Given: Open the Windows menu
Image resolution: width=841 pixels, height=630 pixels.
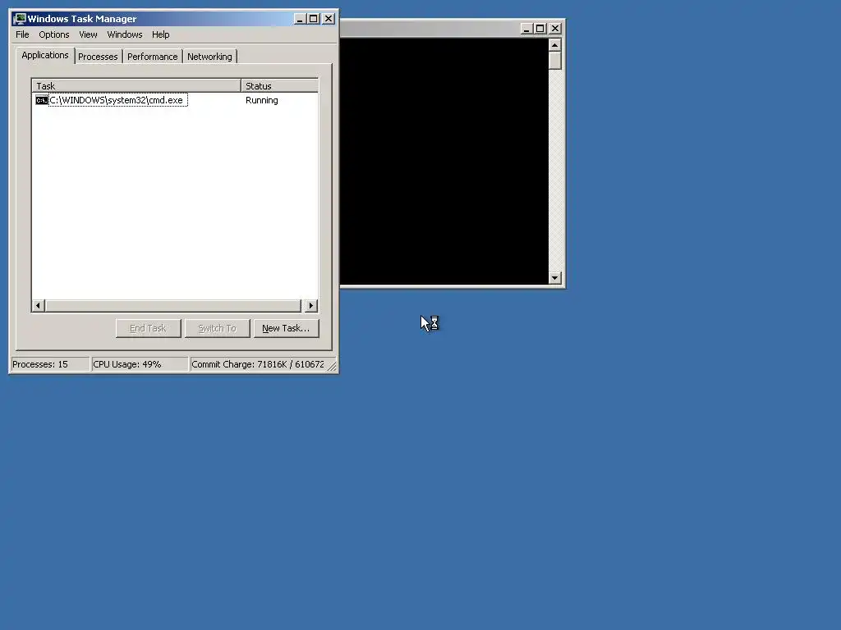Looking at the screenshot, I should coord(125,34).
